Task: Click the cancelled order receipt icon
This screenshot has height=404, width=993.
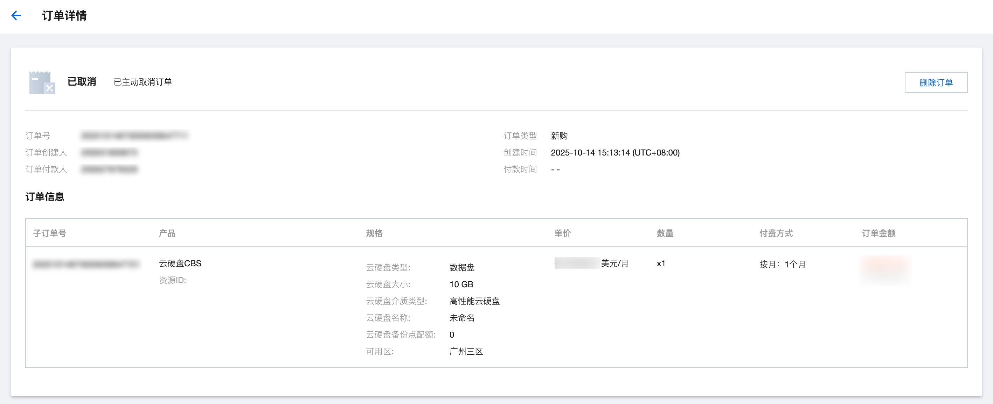Action: tap(42, 82)
